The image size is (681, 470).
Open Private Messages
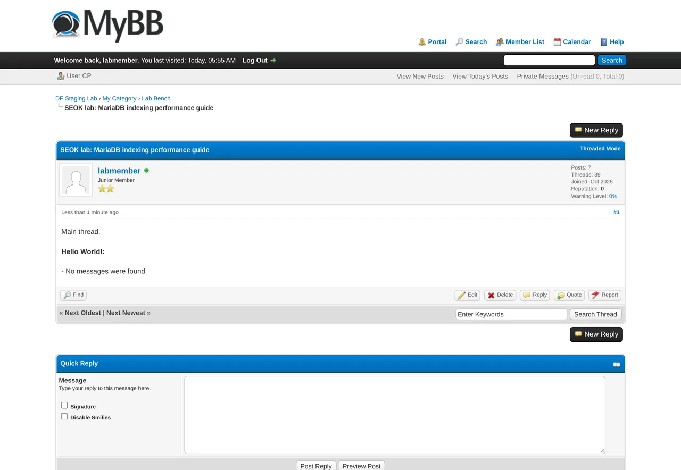click(543, 77)
